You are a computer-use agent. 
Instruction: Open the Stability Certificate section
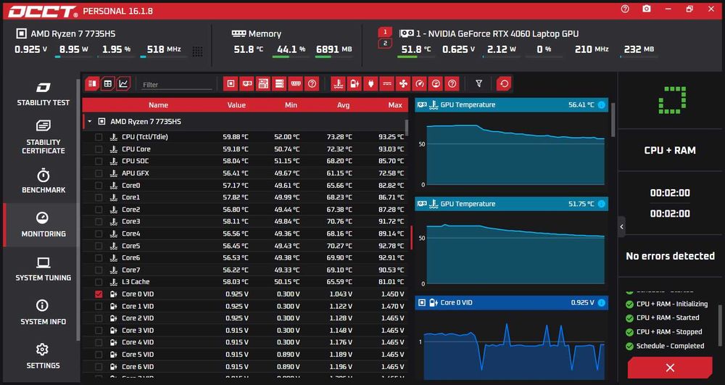point(43,137)
